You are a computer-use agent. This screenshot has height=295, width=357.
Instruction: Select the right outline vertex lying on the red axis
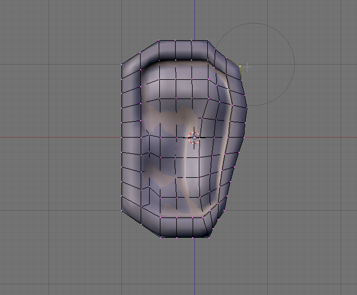(244, 138)
